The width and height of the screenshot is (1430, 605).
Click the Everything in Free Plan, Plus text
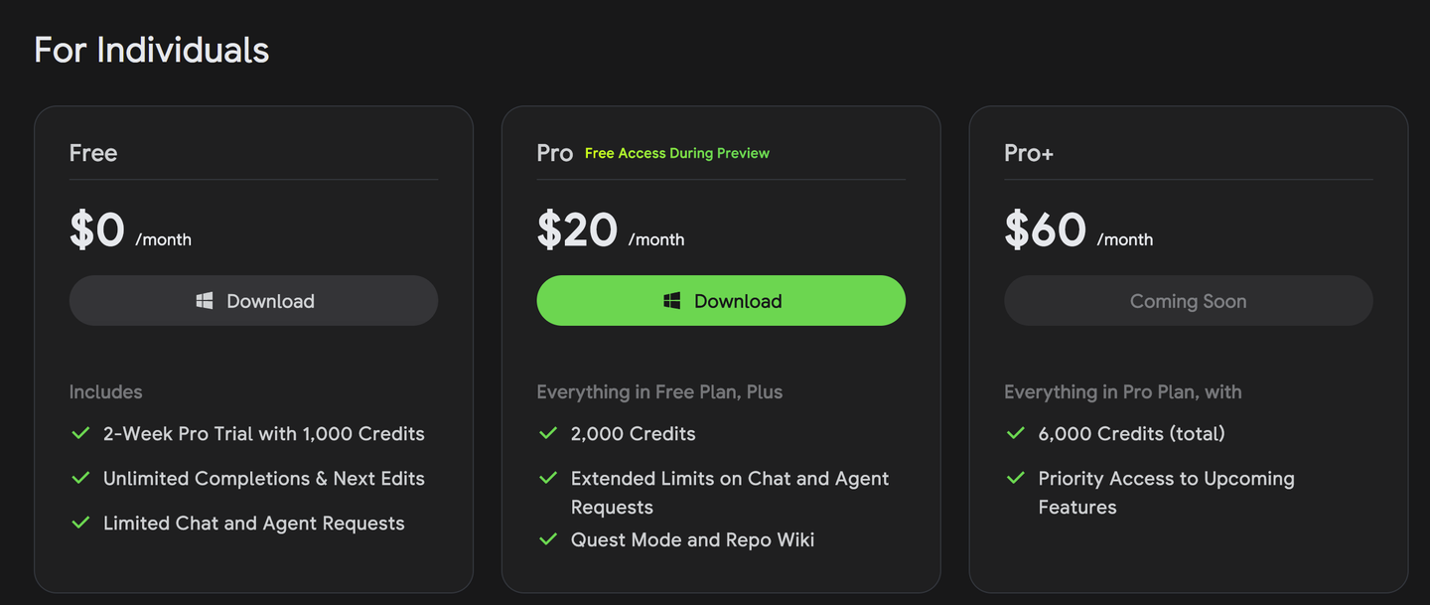pos(659,391)
